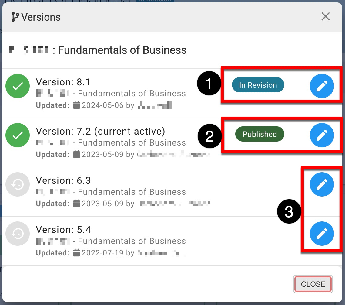Select the Version 8.1 title text
The height and width of the screenshot is (305, 345).
(63, 82)
